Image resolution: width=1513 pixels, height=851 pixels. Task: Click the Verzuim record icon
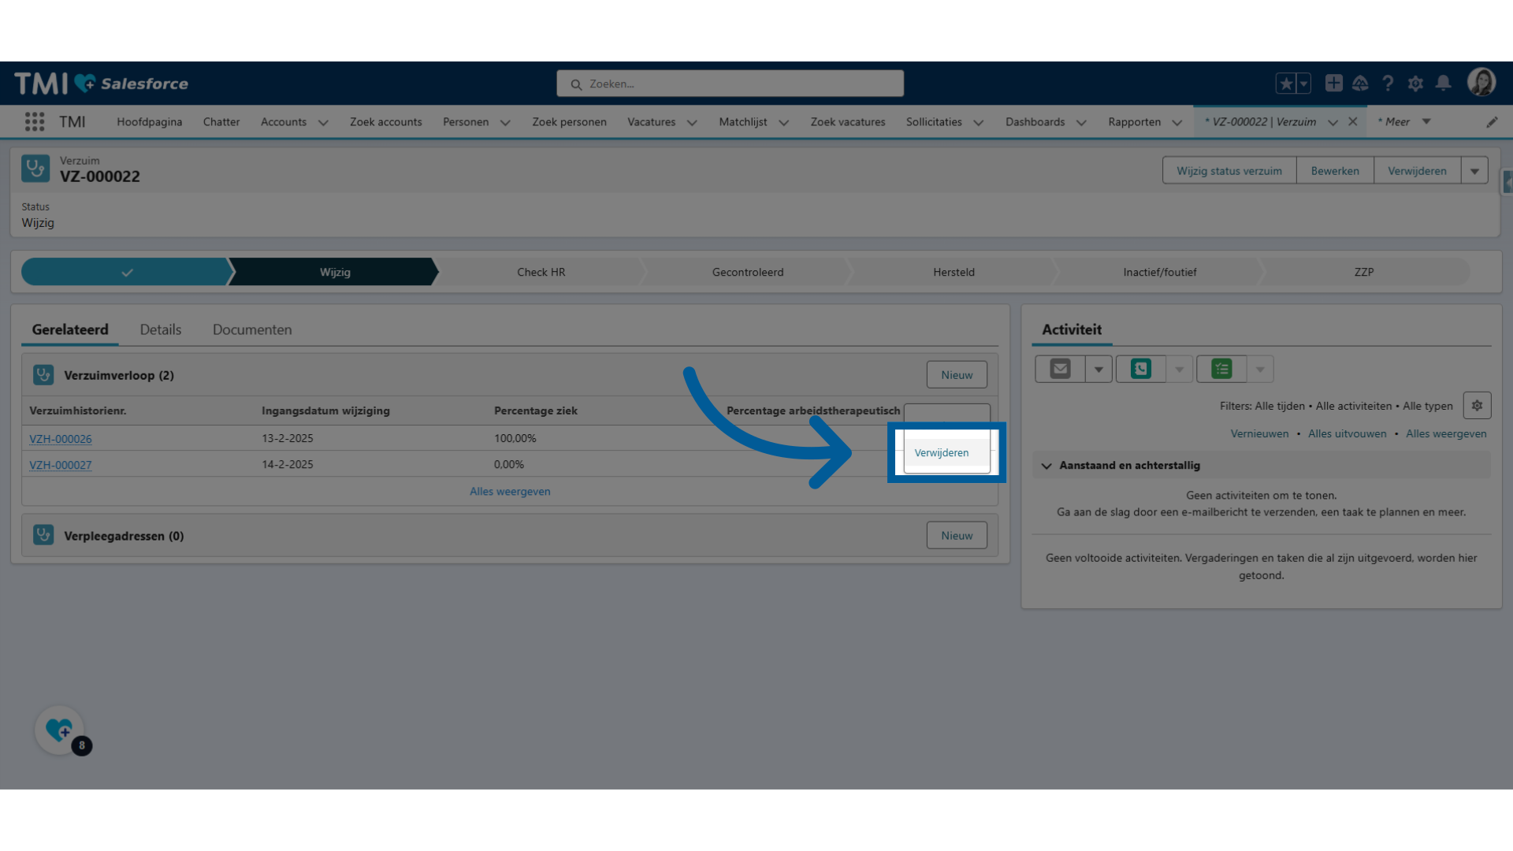pos(36,169)
